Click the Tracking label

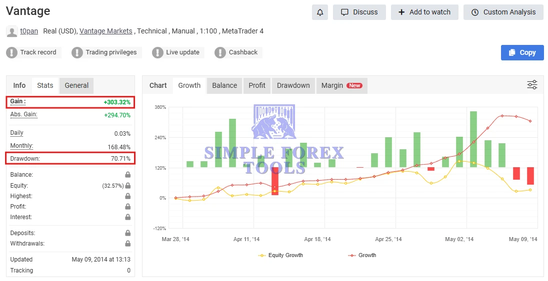21,270
